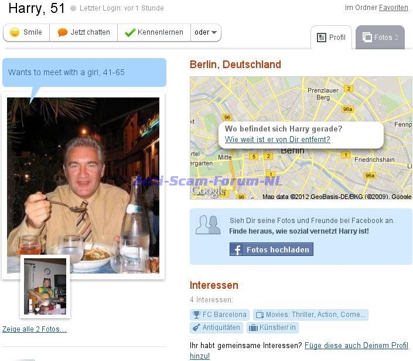Click 'Füge diese auch Deinem Profil hinzu' link

point(299,350)
